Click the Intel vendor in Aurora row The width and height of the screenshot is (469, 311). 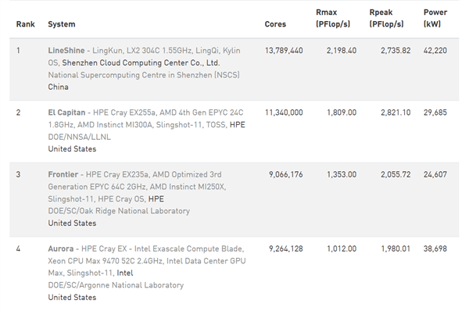click(125, 273)
